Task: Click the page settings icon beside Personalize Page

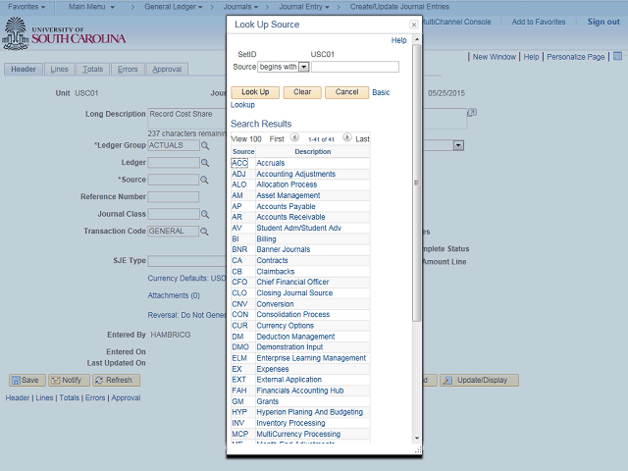Action: tap(617, 56)
